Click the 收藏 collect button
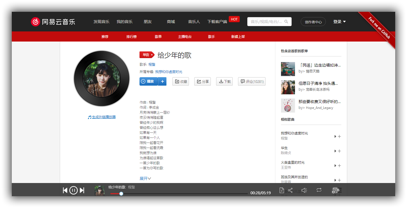The height and width of the screenshot is (208, 407). click(x=180, y=81)
